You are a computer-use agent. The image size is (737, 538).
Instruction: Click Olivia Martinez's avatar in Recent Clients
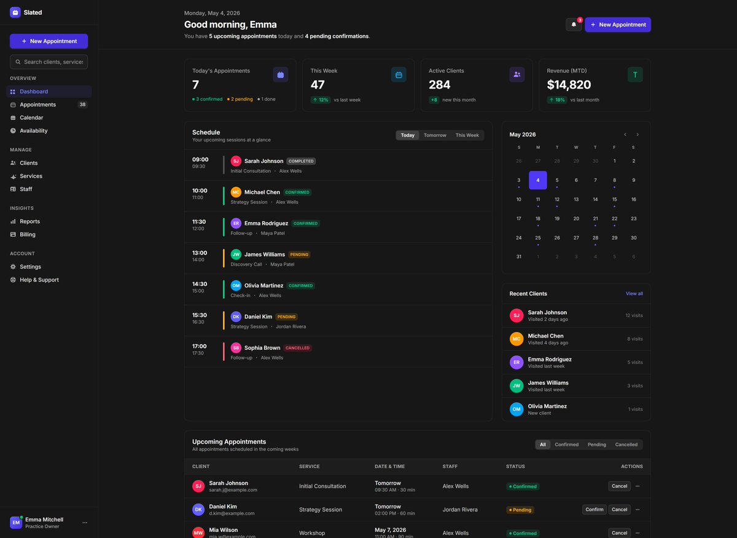click(x=517, y=409)
